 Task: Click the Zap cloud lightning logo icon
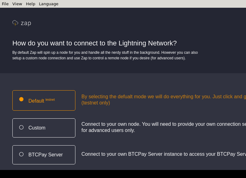15,23
